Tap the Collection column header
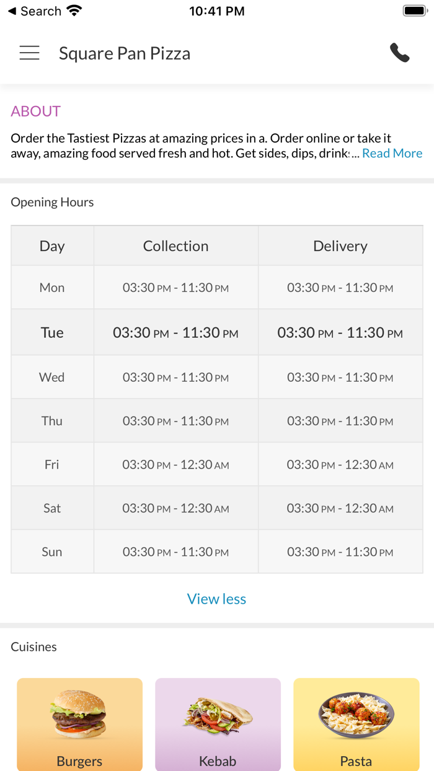 click(x=176, y=246)
